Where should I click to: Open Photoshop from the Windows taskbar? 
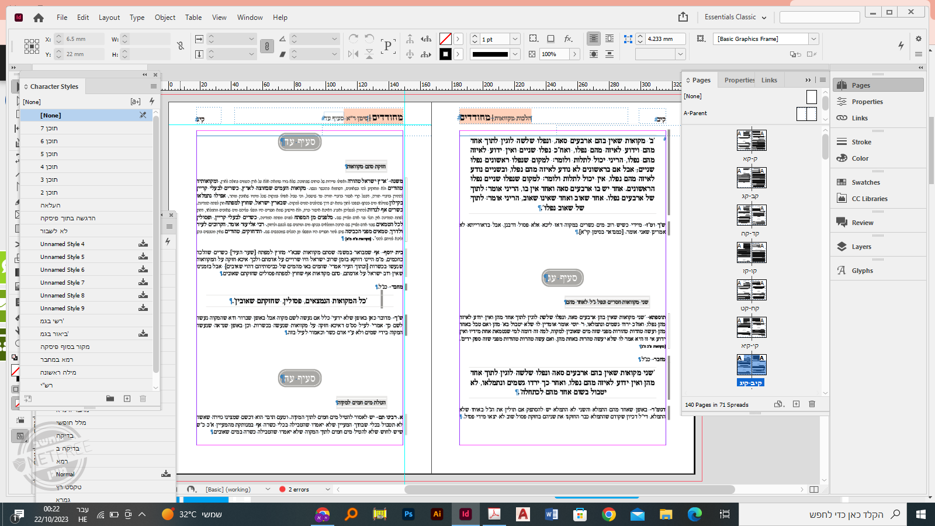[408, 514]
